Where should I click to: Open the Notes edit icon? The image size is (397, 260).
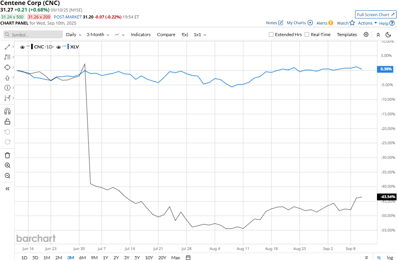281,23
